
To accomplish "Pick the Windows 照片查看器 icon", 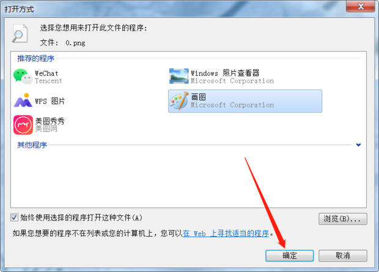I will (179, 76).
